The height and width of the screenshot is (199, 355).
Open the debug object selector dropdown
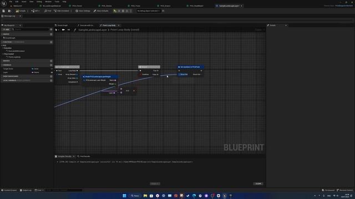pos(149,11)
